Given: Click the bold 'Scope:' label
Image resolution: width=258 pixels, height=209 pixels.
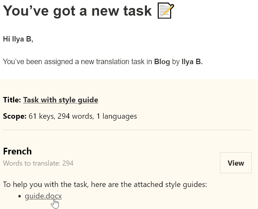Looking at the screenshot, I should (x=14, y=116).
